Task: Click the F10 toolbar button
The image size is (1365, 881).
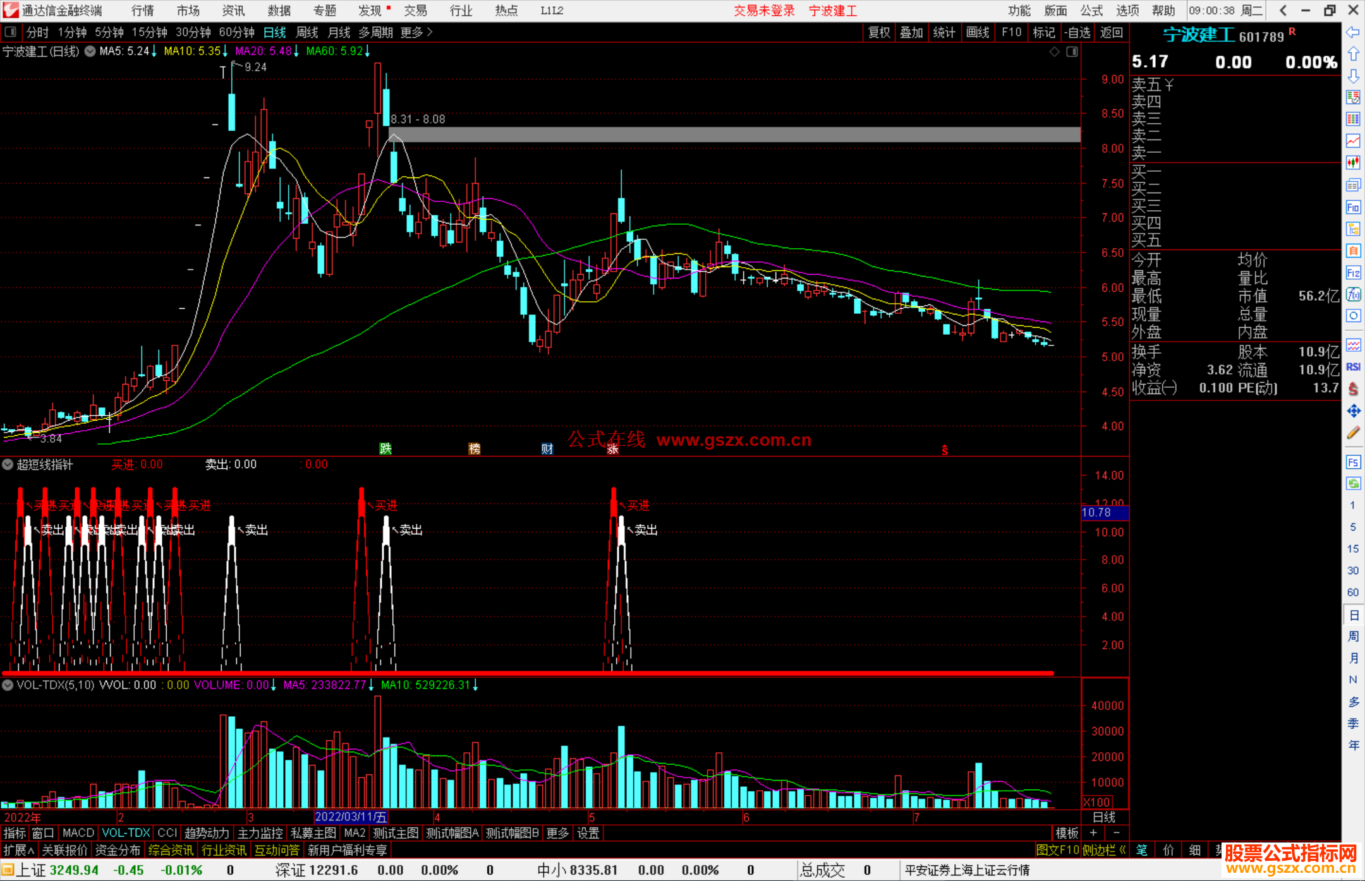Action: (1012, 32)
